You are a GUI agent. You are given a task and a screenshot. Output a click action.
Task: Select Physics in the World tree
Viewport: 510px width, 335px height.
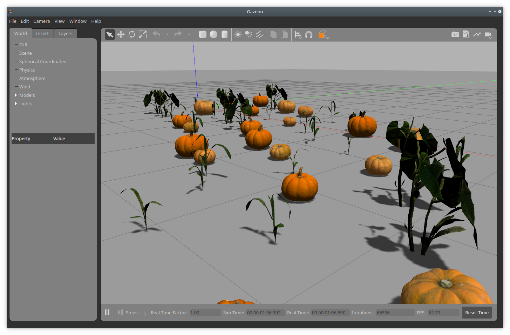(x=27, y=70)
